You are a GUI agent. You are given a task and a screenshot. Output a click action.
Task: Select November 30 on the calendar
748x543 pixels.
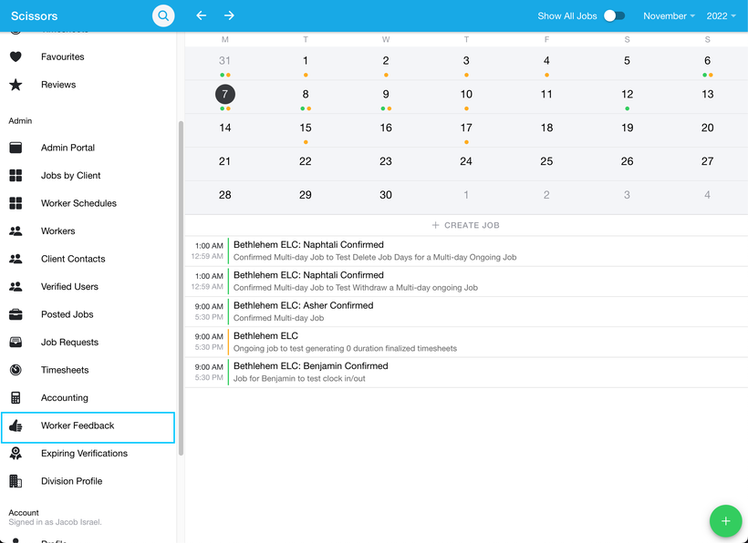coord(386,195)
